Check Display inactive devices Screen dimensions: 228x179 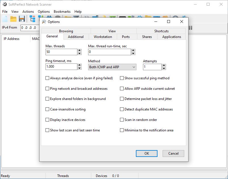[47, 120]
